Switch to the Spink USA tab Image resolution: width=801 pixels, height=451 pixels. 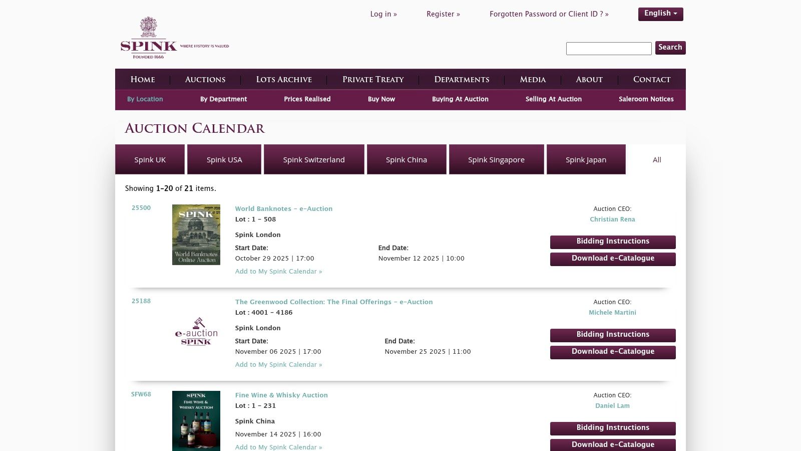[224, 159]
